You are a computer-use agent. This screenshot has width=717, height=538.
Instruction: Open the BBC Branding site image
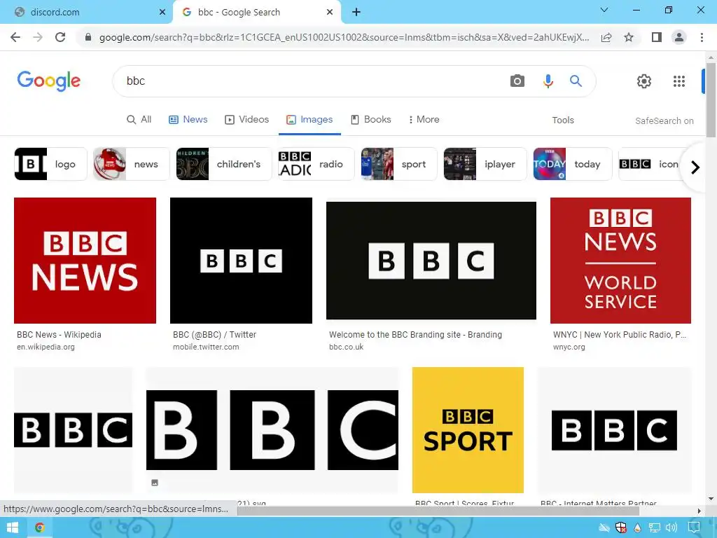[431, 261]
